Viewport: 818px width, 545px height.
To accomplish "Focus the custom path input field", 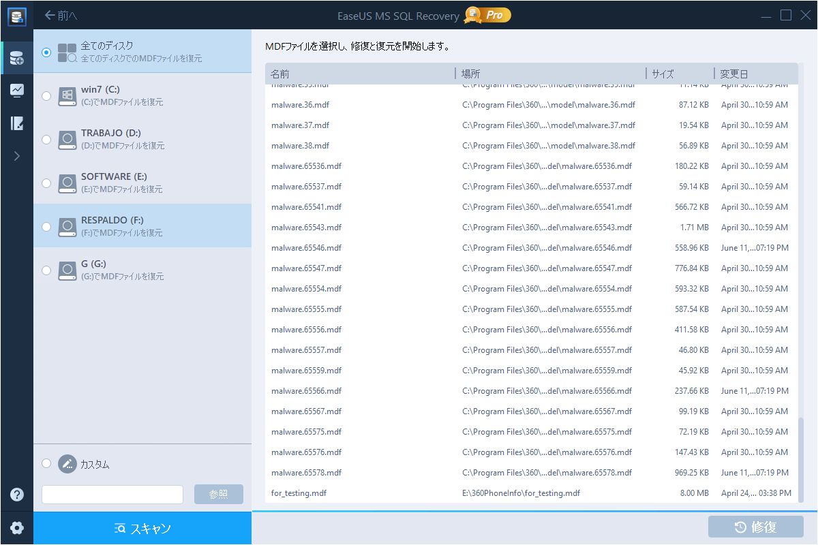I will [112, 495].
